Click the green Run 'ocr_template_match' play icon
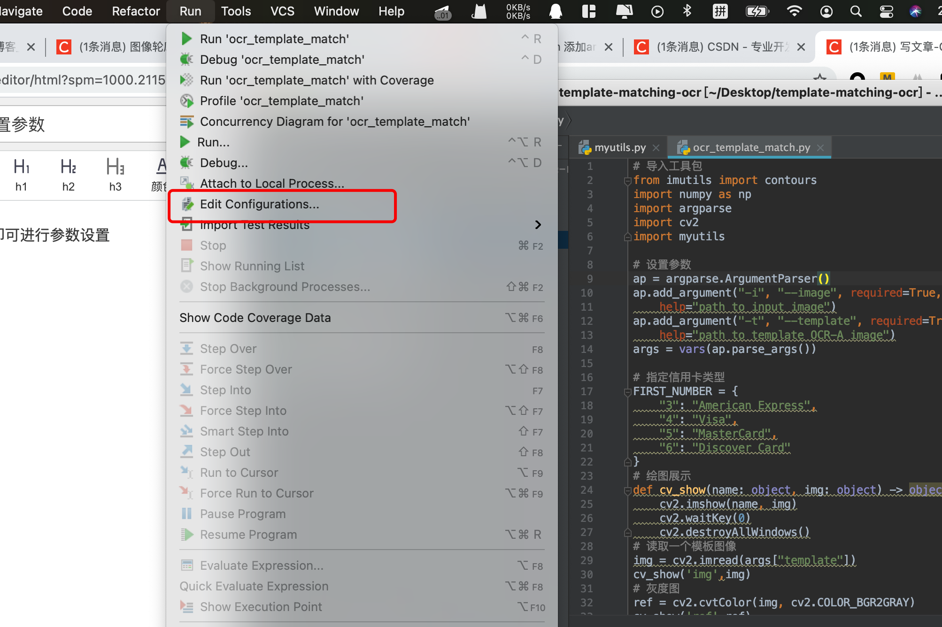942x627 pixels. click(x=186, y=38)
